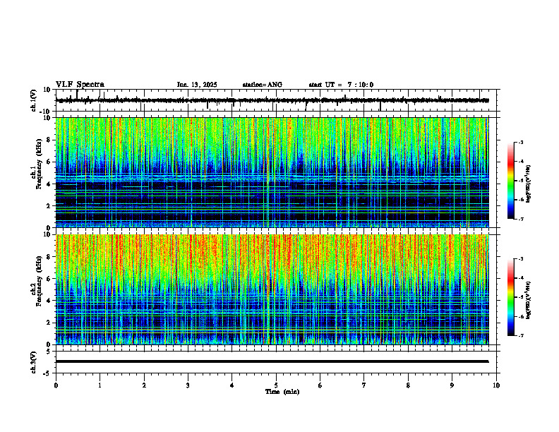Click inside the ch.2 spectrogram plot
Image resolution: width=559 pixels, height=432 pixels.
272,289
